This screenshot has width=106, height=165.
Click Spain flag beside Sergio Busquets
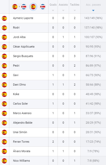[x=4, y=56]
